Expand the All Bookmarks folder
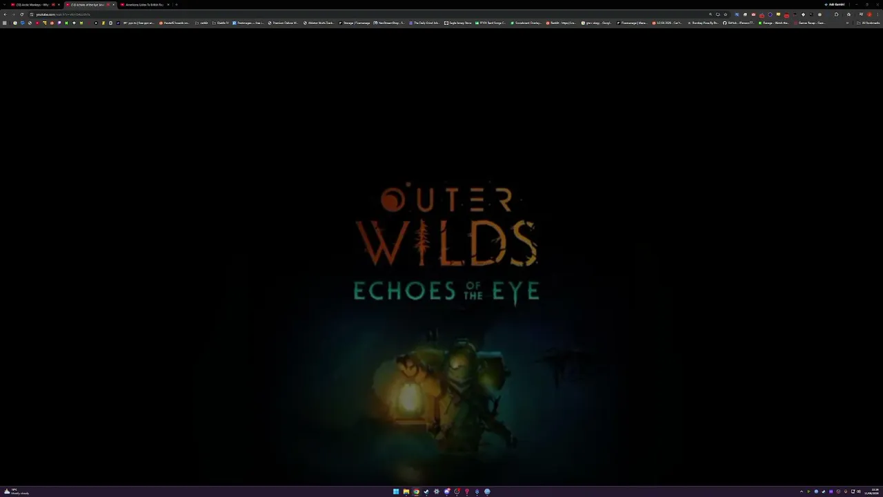This screenshot has height=497, width=883. tap(868, 23)
